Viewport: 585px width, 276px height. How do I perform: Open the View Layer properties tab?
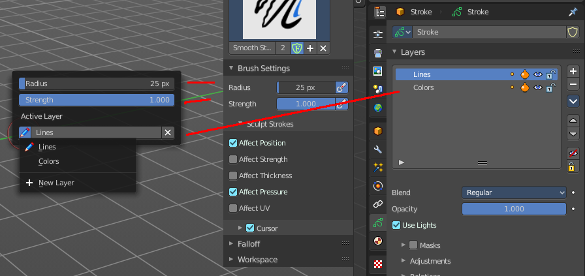pos(378,71)
